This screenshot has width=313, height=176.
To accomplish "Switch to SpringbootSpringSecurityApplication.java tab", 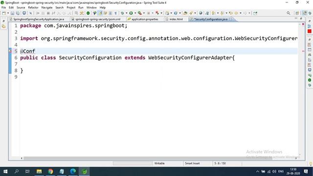I will click(x=39, y=19).
